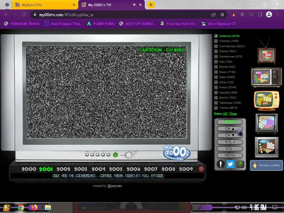Screen dimensions: 284x213
Task: Open the My 70s TV thumbnail
Action: tap(267, 100)
